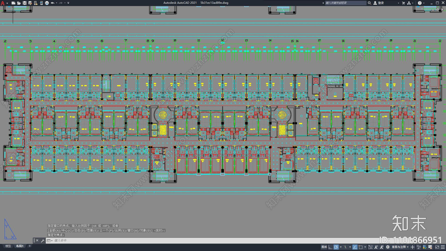The image size is (446, 251).
Task: Click the Isolate objects icon
Action: coord(419,247)
